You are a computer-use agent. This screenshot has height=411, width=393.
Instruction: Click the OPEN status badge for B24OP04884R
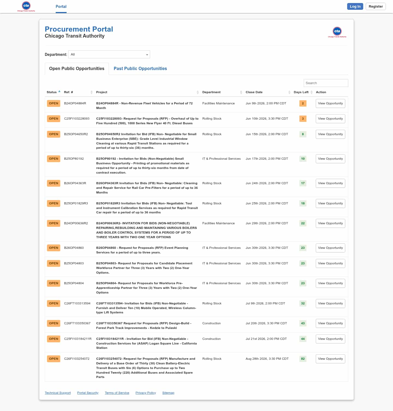click(x=53, y=104)
